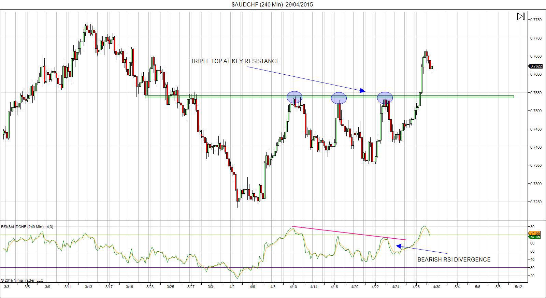Click the 5/12 date label
546x298 pixels.
519,287
